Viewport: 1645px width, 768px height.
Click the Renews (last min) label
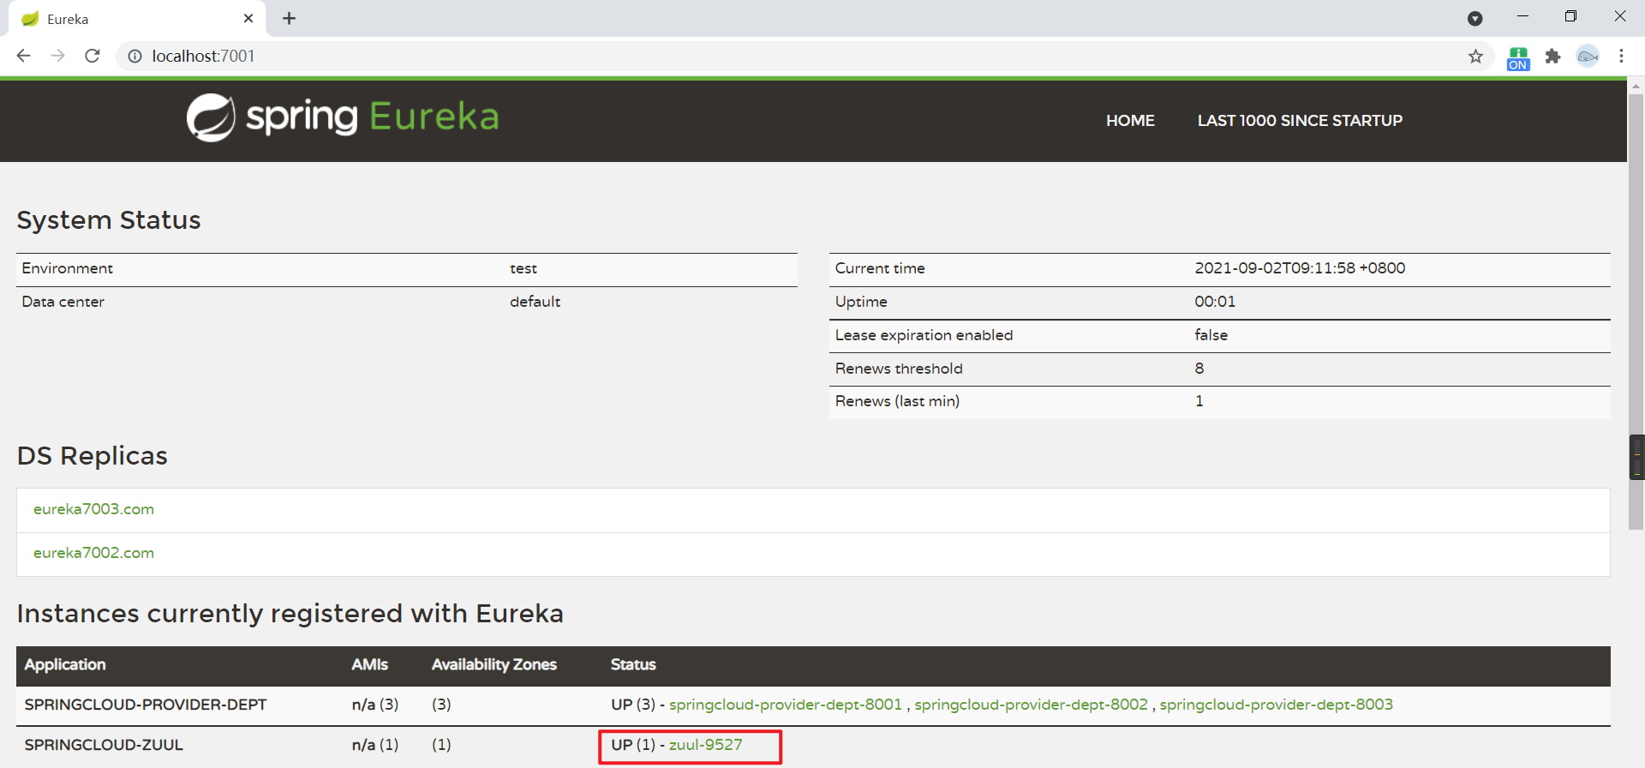[897, 401]
